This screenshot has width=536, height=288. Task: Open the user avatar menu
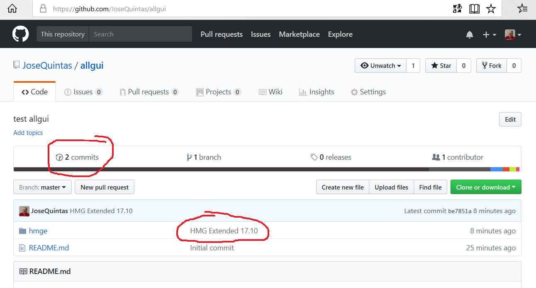click(513, 35)
